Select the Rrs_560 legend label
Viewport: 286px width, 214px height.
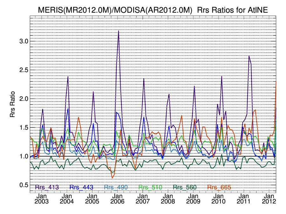185,187
